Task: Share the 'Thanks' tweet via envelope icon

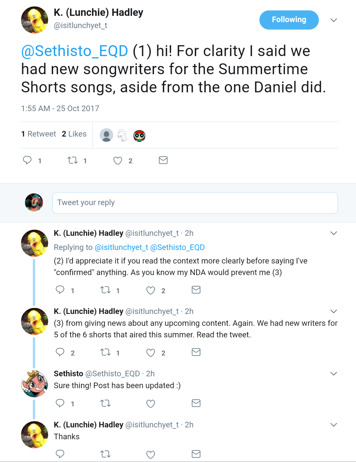Action: point(196,454)
